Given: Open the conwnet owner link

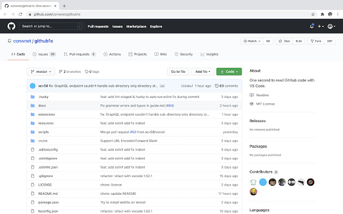Looking at the screenshot, I should tap(22, 41).
